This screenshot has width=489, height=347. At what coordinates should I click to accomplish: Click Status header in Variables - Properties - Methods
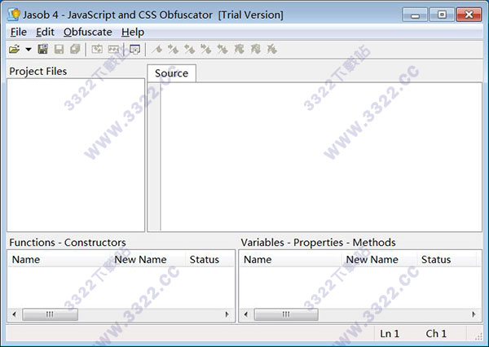coord(447,259)
